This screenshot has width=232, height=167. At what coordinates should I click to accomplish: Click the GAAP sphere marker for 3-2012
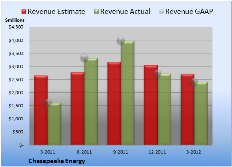(194, 82)
